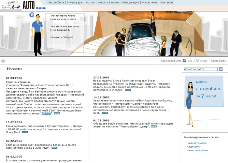Image resolution: width=228 pixels, height=163 pixels.
Task: Click the man in blue shirt figure
Action: pos(37,35)
